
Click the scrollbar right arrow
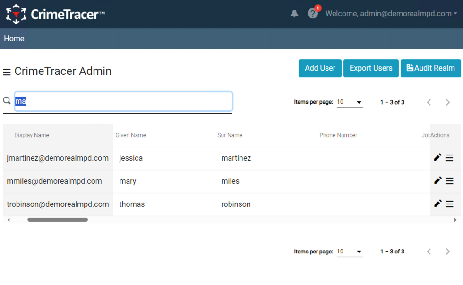tap(455, 220)
